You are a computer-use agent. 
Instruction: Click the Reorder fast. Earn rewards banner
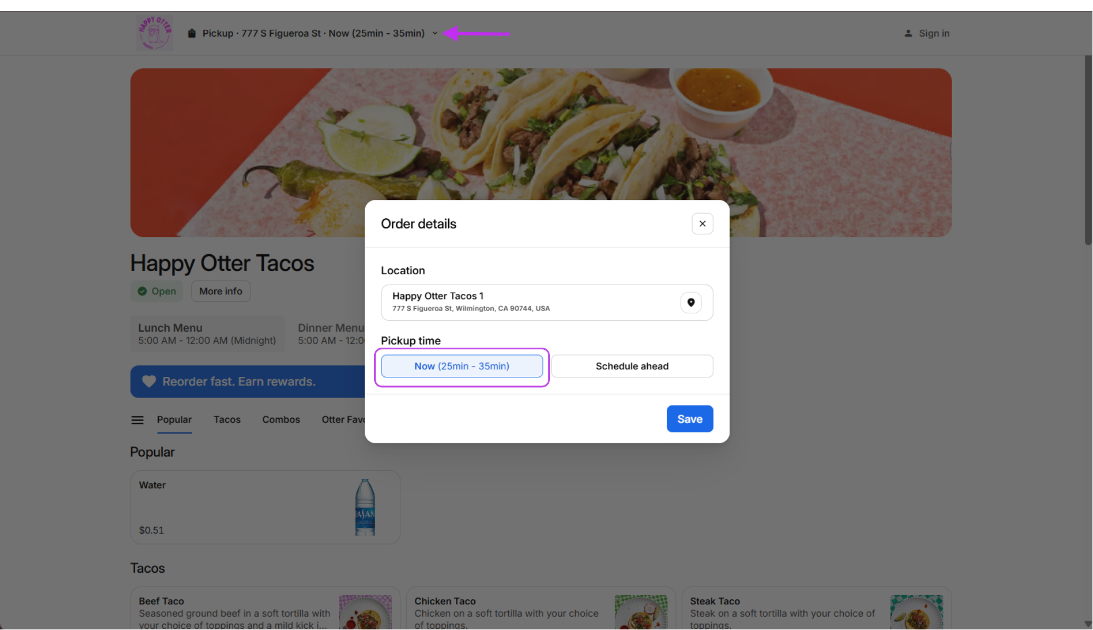[x=247, y=382]
